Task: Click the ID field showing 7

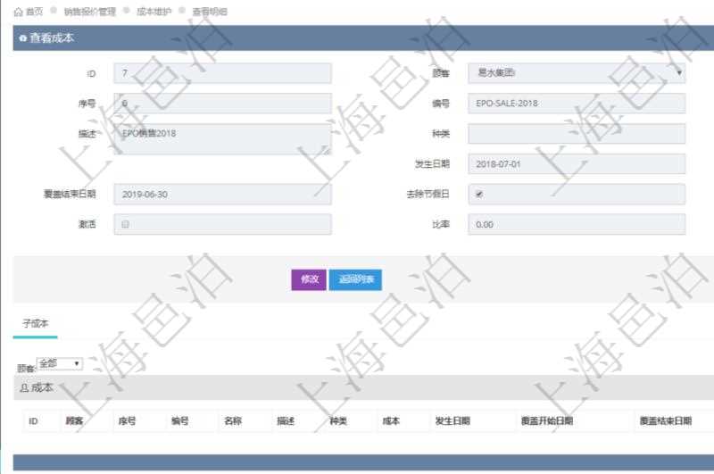Action: 222,73
